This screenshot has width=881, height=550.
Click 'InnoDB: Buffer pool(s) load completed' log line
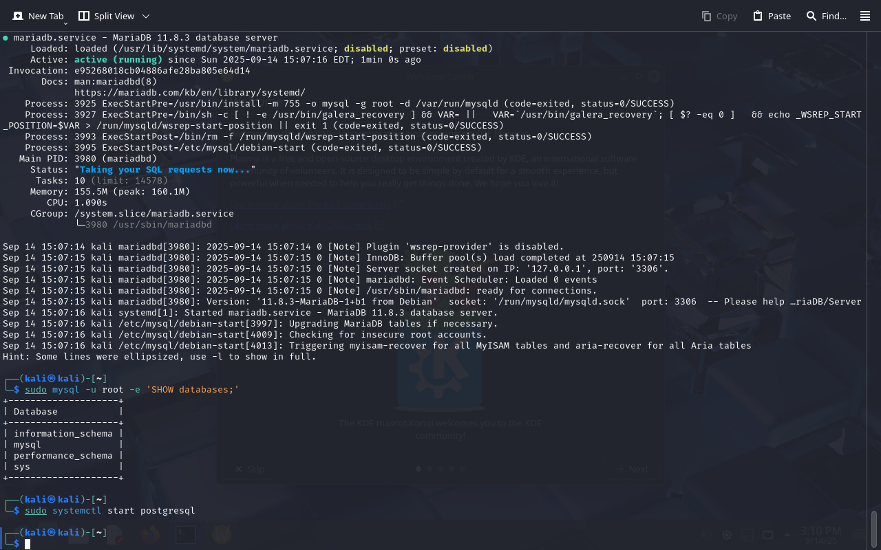(339, 257)
